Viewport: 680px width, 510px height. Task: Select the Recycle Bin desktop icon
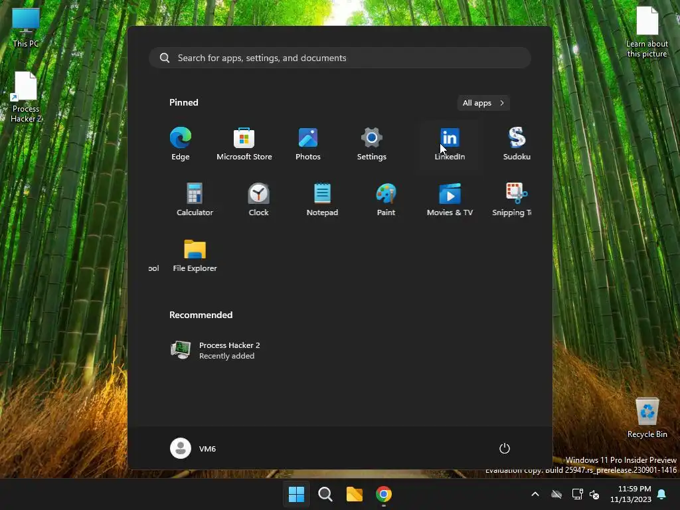[647, 418]
